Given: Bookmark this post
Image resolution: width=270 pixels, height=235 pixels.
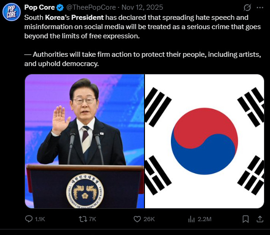Looking at the screenshot, I should click(245, 219).
